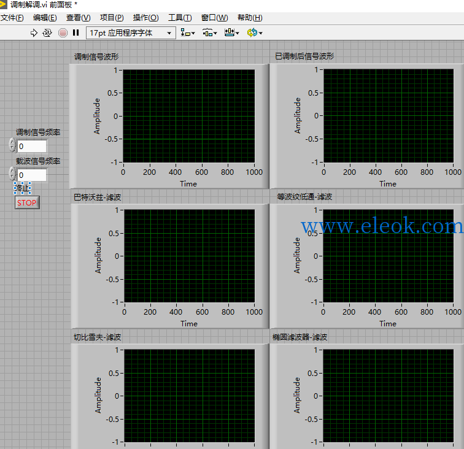
Task: Click the Time axis label of 调制信号波形 graph
Action: coord(188,183)
